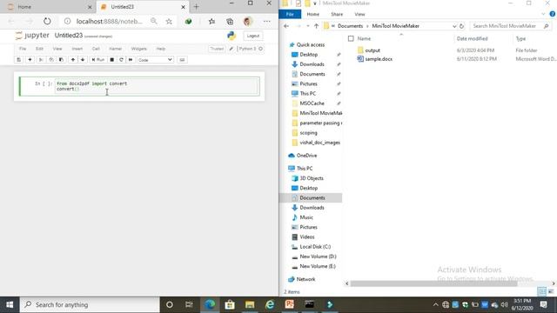The height and width of the screenshot is (313, 557).
Task: Open the Jupyter Insert menu
Action: pos(77,49)
